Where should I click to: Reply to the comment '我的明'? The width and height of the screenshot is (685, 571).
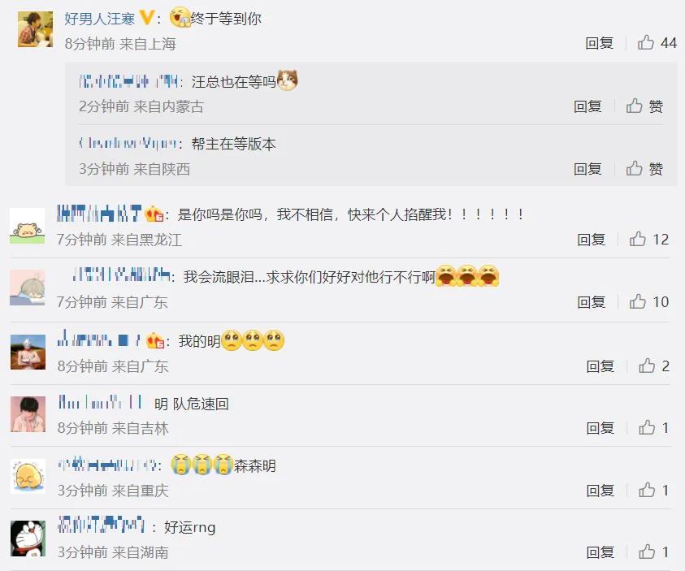coord(600,366)
